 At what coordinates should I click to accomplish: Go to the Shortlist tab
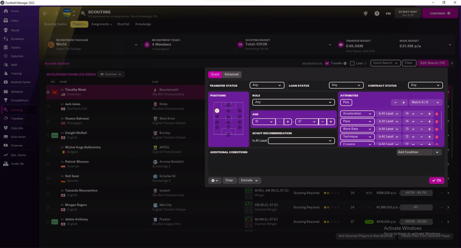pyautogui.click(x=123, y=24)
